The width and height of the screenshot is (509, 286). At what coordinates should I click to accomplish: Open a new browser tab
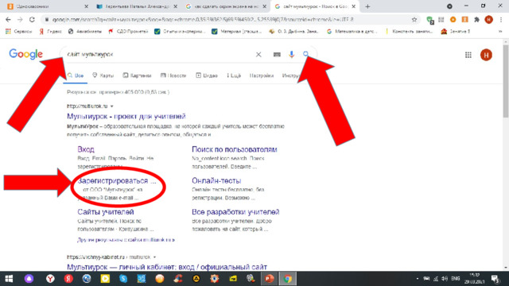pyautogui.click(x=367, y=6)
